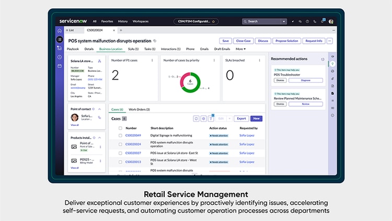Switch to the Details tab
This screenshot has width=392, height=221.
click(89, 49)
